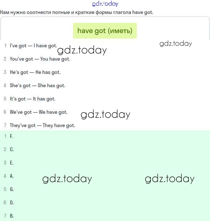The width and height of the screenshot is (210, 221).
Task: Click answer letter "B." in the green block
Action: 12,216
